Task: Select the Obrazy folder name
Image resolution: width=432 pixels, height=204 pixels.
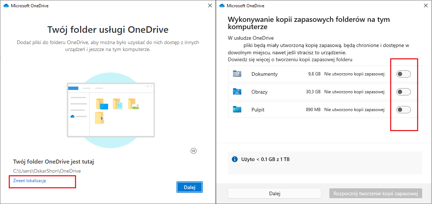Action: click(x=259, y=92)
